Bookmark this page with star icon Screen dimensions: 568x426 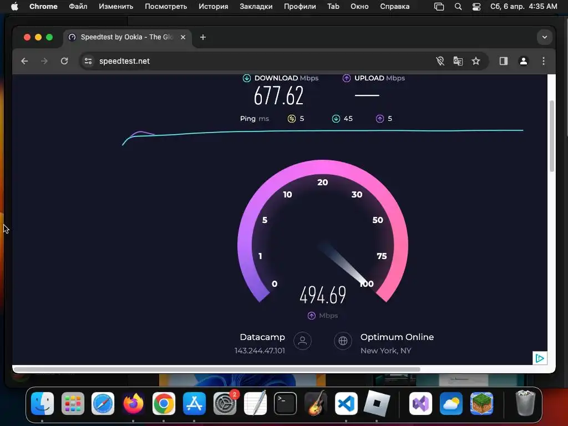(x=475, y=61)
